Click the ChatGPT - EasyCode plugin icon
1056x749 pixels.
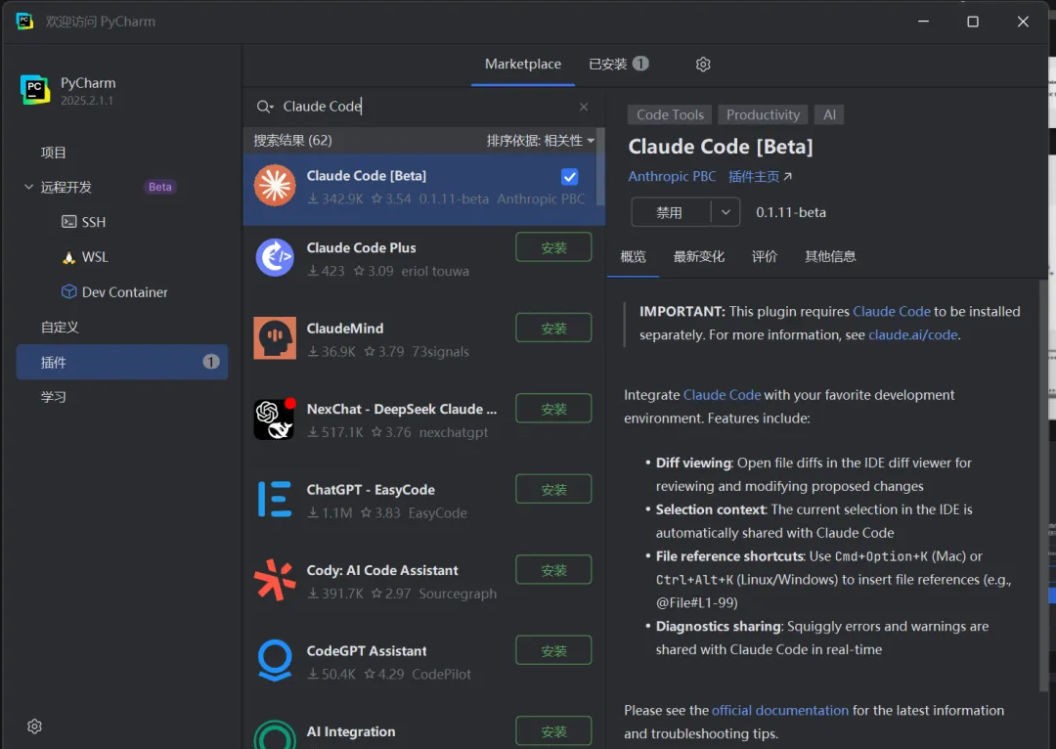[x=275, y=499]
